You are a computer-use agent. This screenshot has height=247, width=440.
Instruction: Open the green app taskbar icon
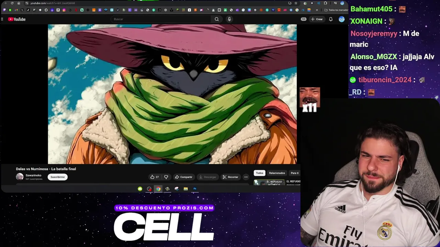pyautogui.click(x=140, y=189)
